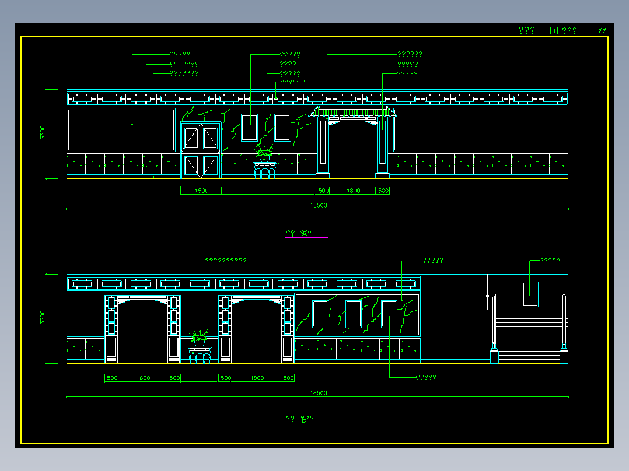Viewport: 629px width, 471px height.
Task: Click the 3300 height dimension of elevation B
Action: [43, 318]
